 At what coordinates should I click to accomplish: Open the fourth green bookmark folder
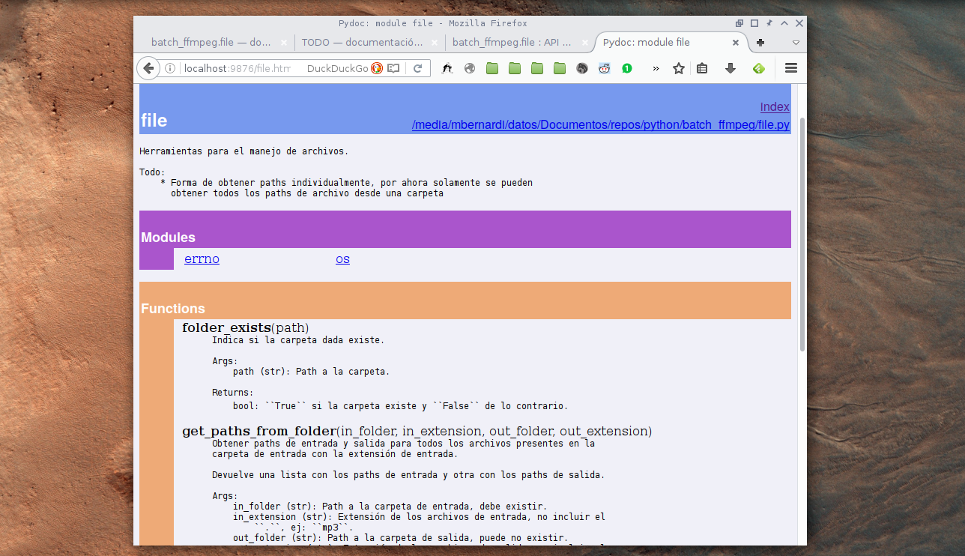click(560, 68)
